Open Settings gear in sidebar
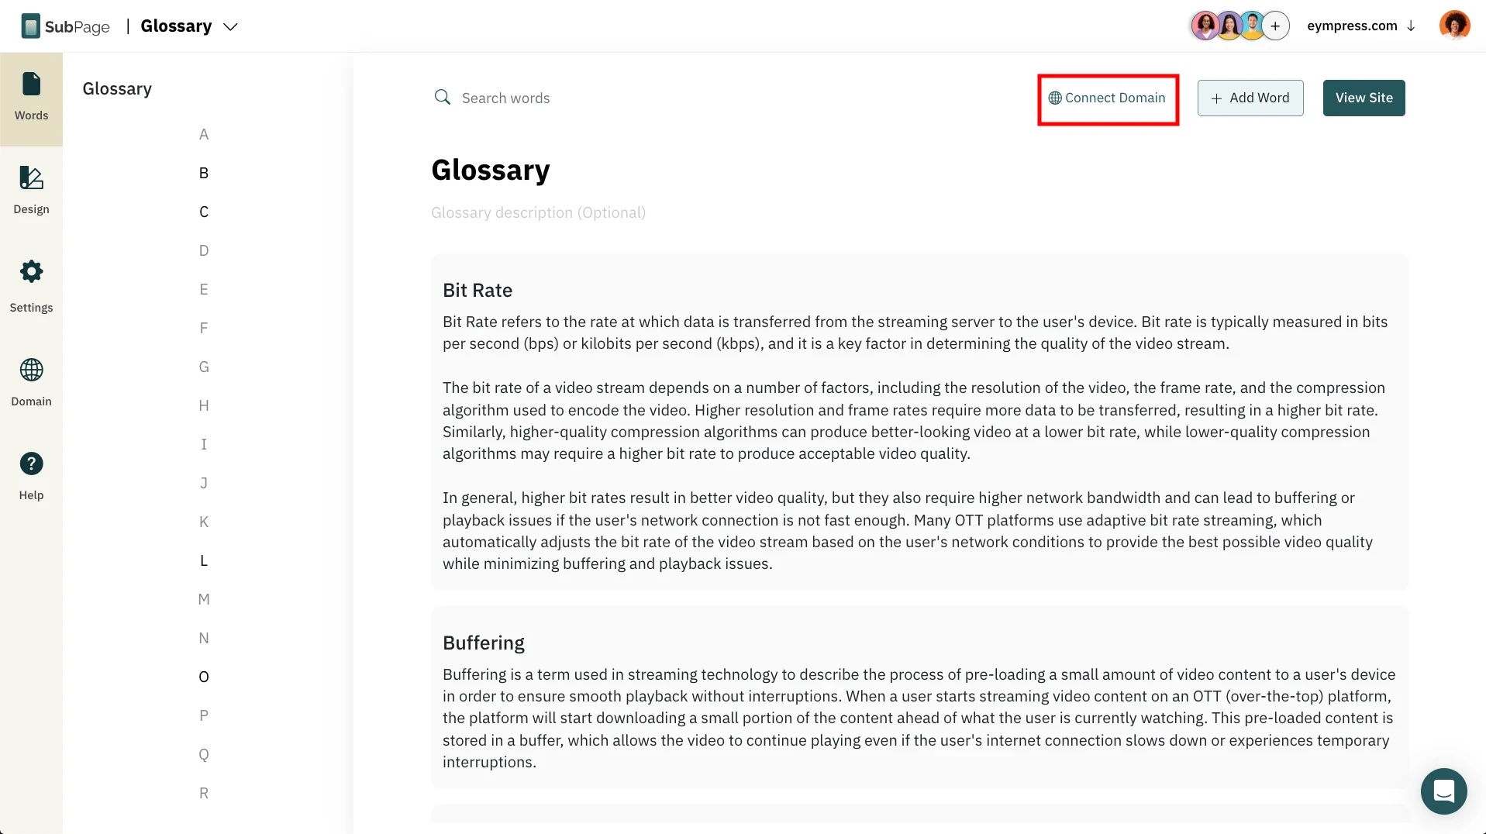1486x834 pixels. (31, 271)
